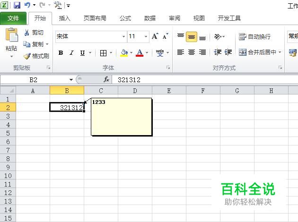
Task: Copy selection with 复制
Action: (x=34, y=44)
